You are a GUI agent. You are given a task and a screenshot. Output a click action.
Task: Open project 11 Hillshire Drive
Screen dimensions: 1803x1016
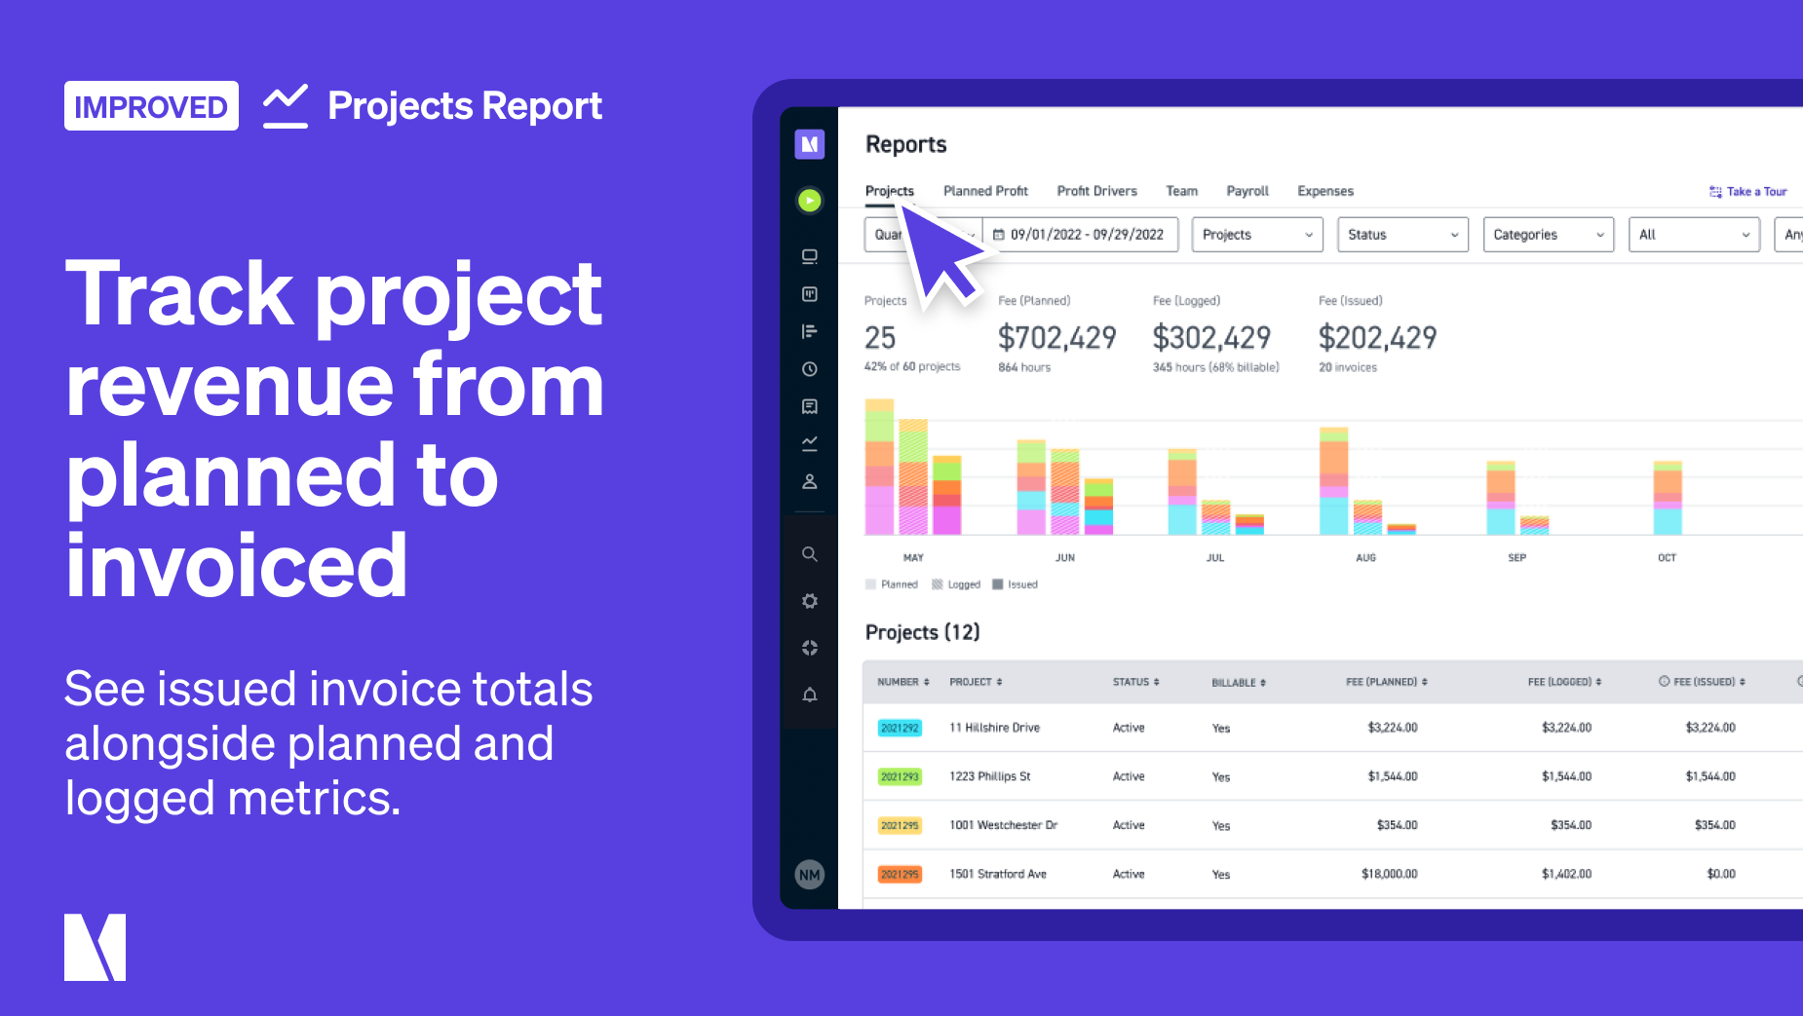point(994,728)
